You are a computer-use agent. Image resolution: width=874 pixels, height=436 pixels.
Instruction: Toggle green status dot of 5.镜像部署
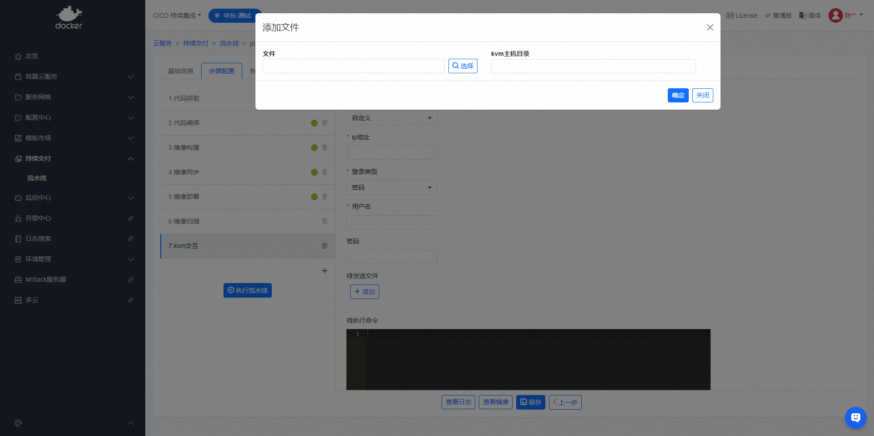pyautogui.click(x=314, y=197)
